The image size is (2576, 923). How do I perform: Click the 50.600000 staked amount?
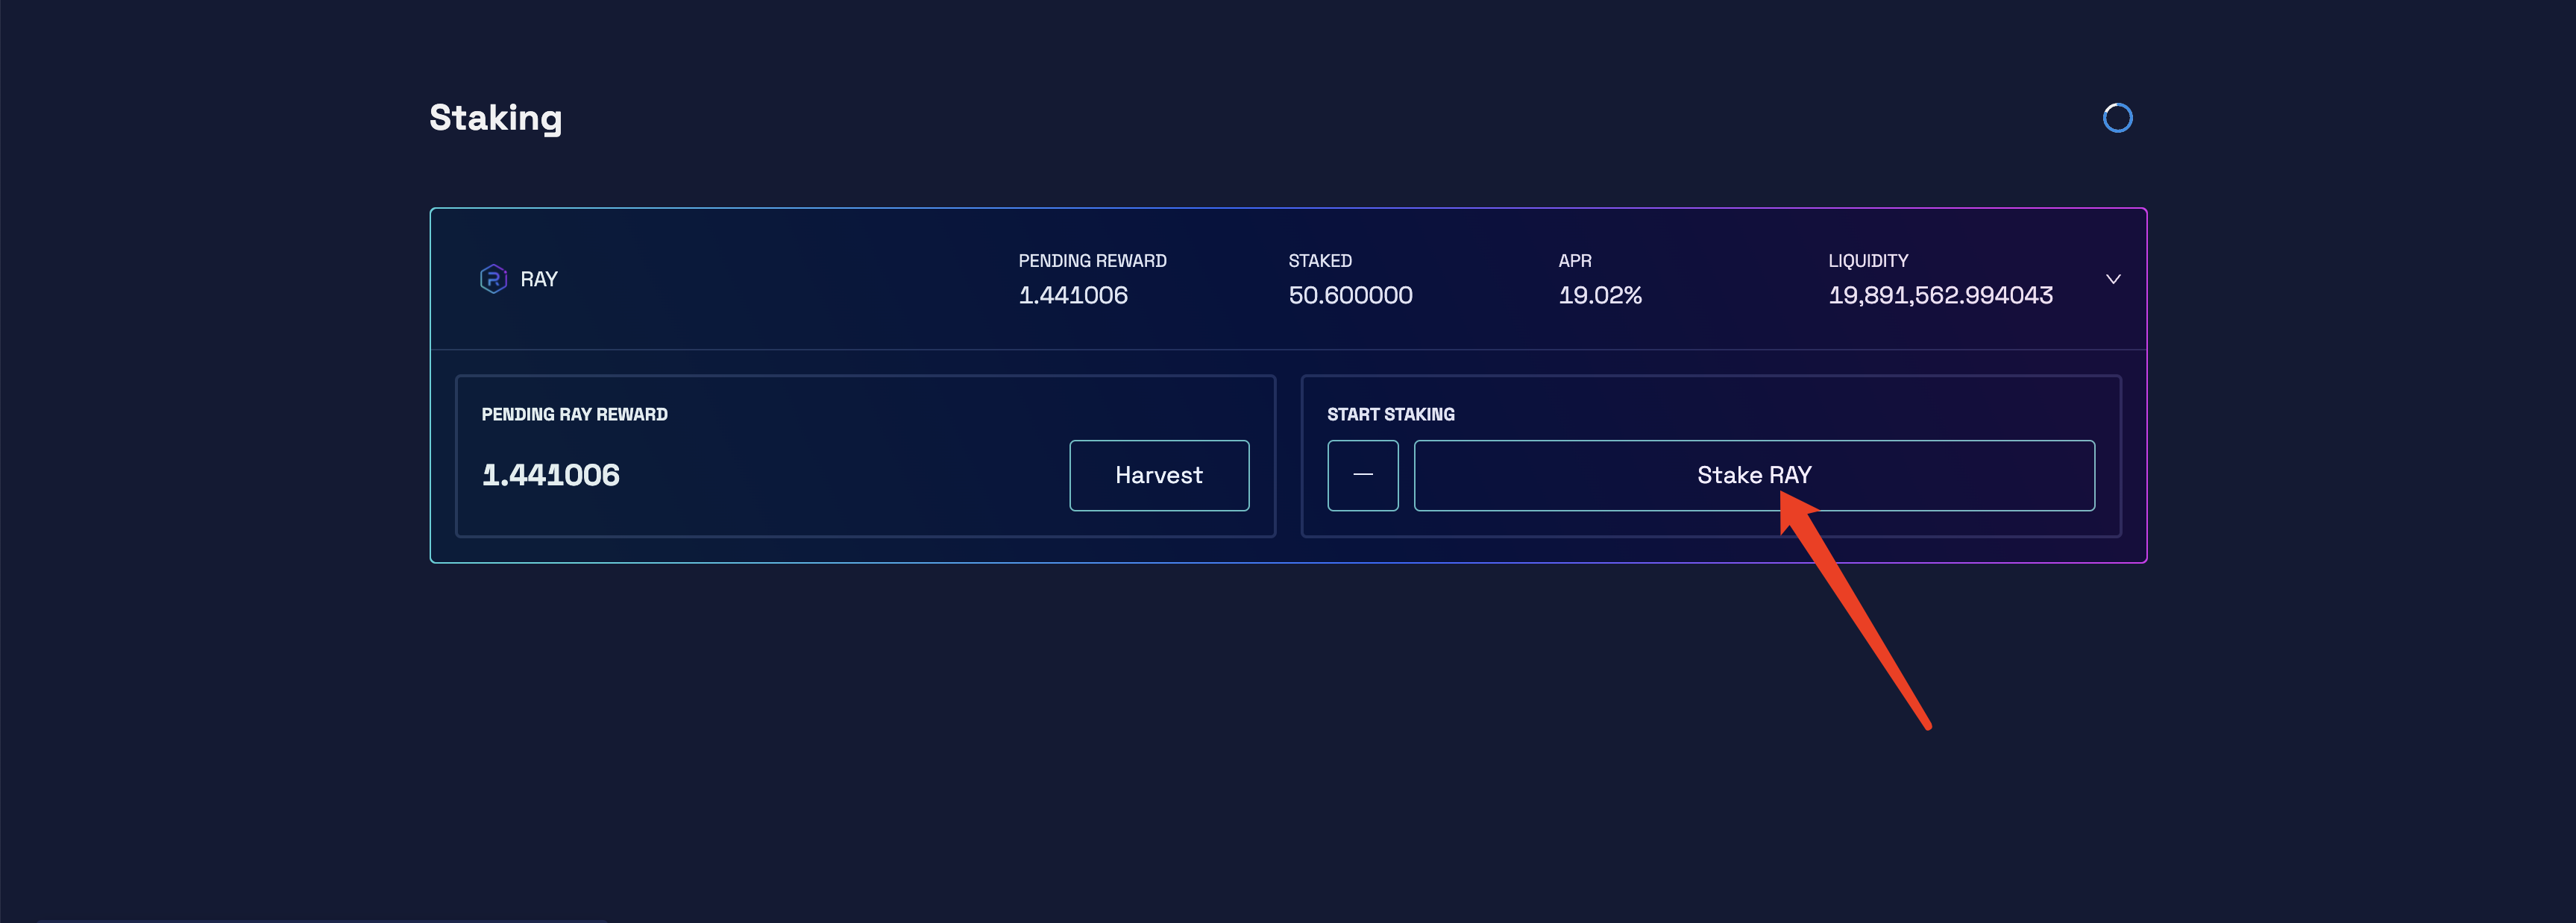(1350, 295)
